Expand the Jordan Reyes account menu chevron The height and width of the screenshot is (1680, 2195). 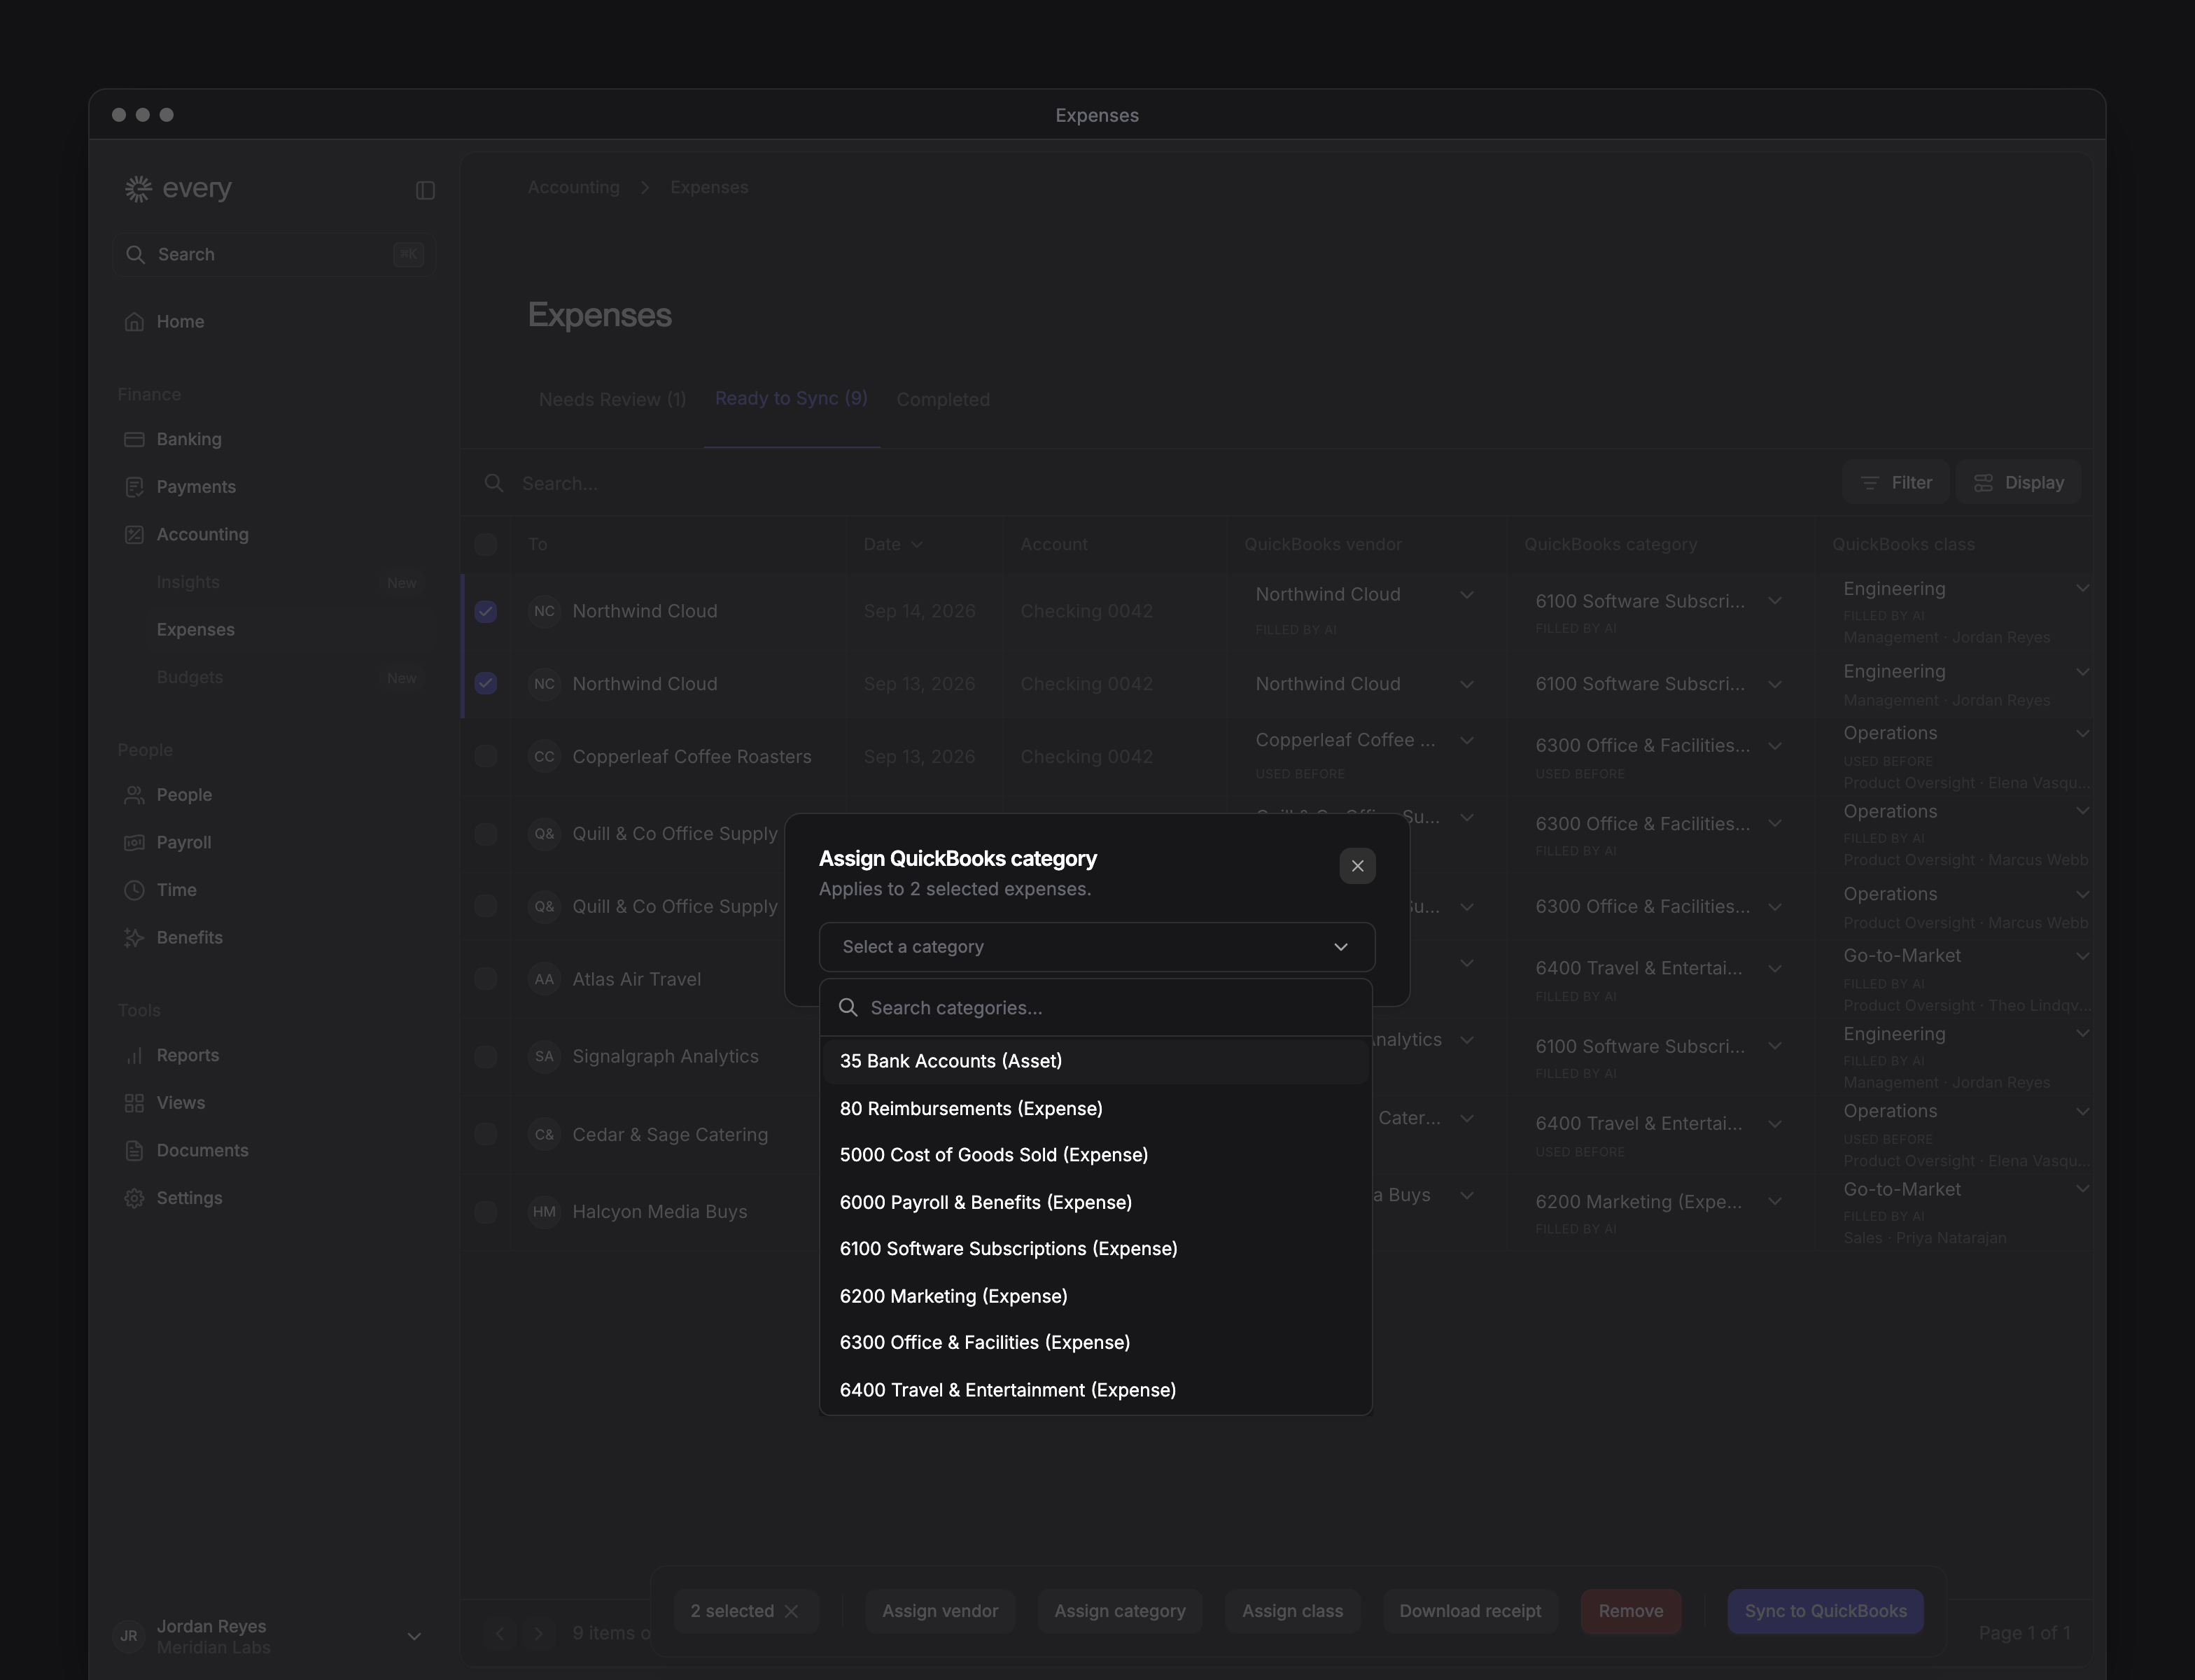pos(414,1636)
